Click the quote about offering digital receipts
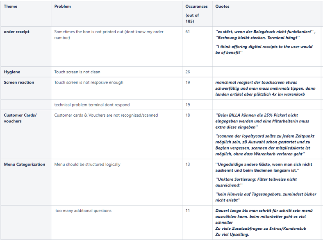This screenshot has width=323, height=240. click(264, 50)
